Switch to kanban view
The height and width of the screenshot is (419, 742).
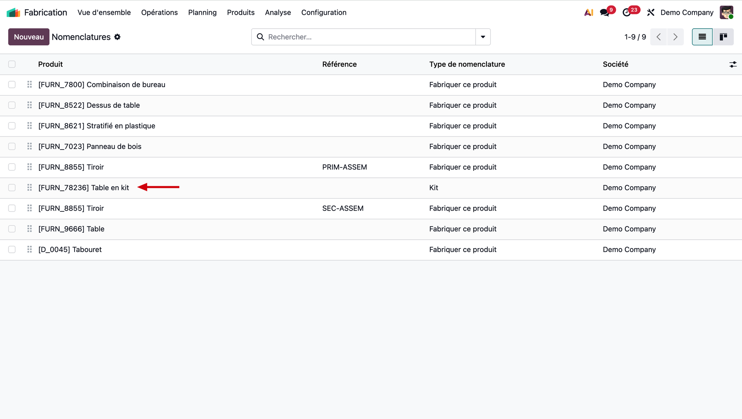pyautogui.click(x=723, y=37)
